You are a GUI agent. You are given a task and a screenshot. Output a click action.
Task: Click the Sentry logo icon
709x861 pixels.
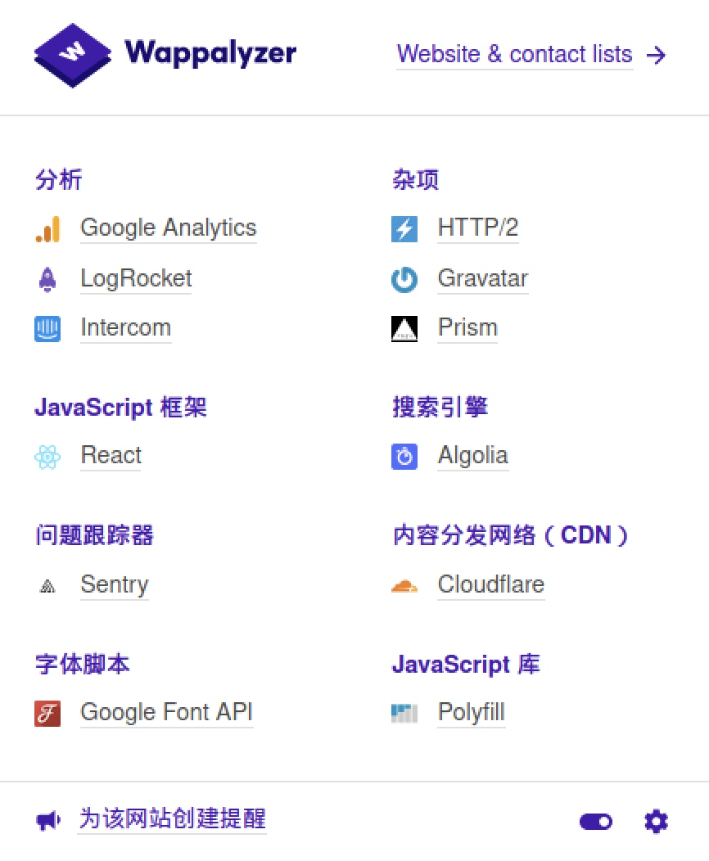(x=47, y=587)
